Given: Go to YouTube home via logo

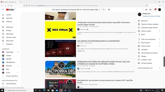Looking at the screenshot, I should click(x=10, y=10).
